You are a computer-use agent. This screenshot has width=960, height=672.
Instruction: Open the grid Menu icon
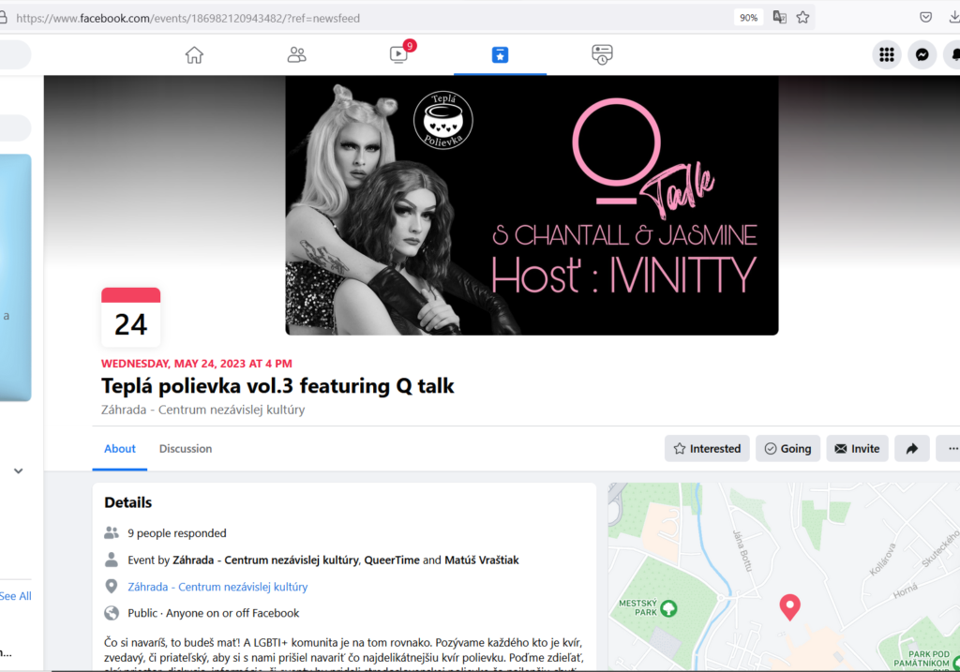pyautogui.click(x=887, y=55)
